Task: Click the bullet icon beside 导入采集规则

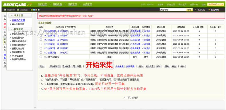Action: click(10, 24)
